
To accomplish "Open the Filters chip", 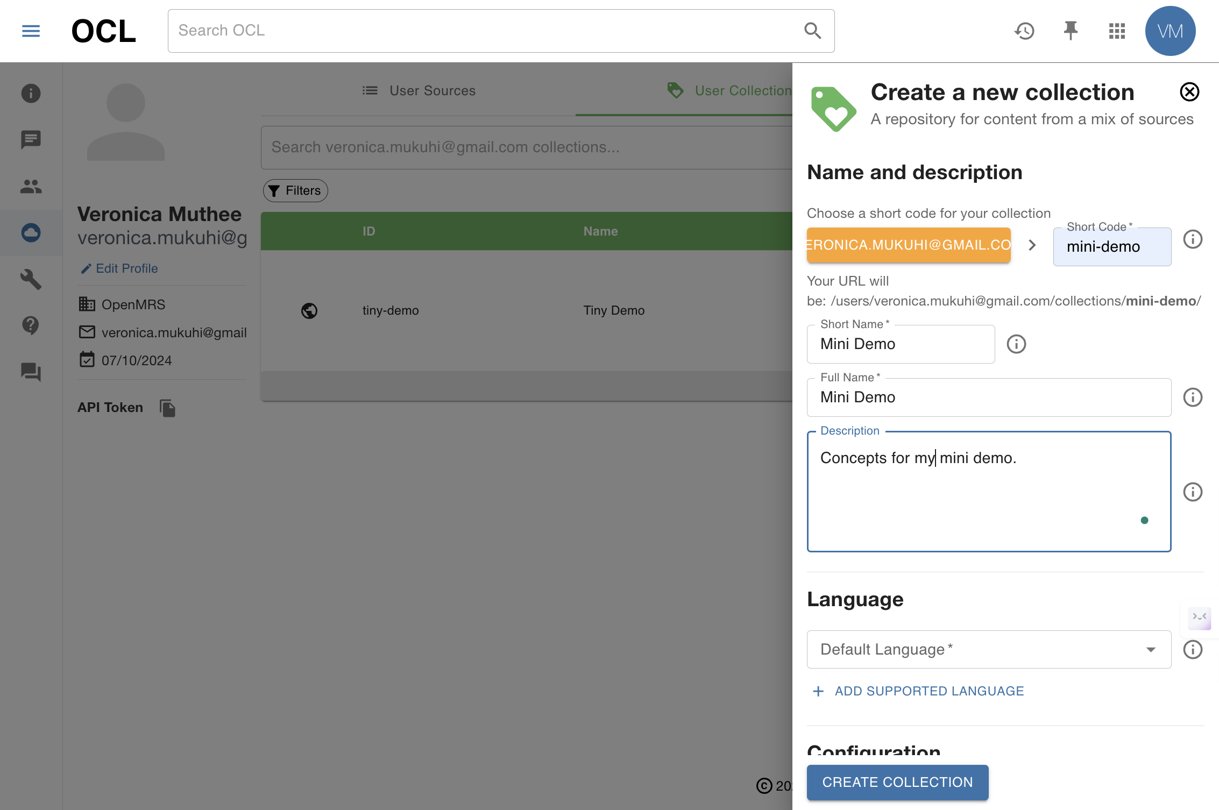I will (295, 190).
